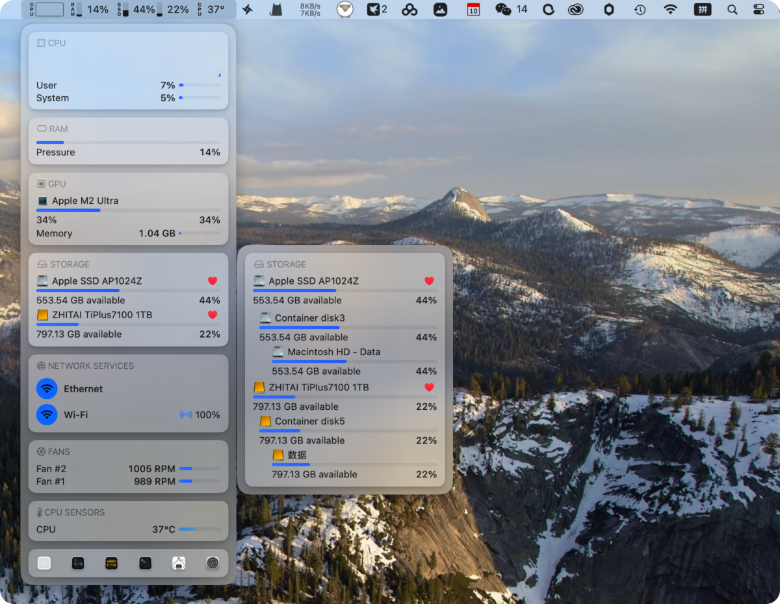Screen dimensions: 780x604
Task: Click the GPU Memory 1.04 GB value
Action: [x=157, y=233]
